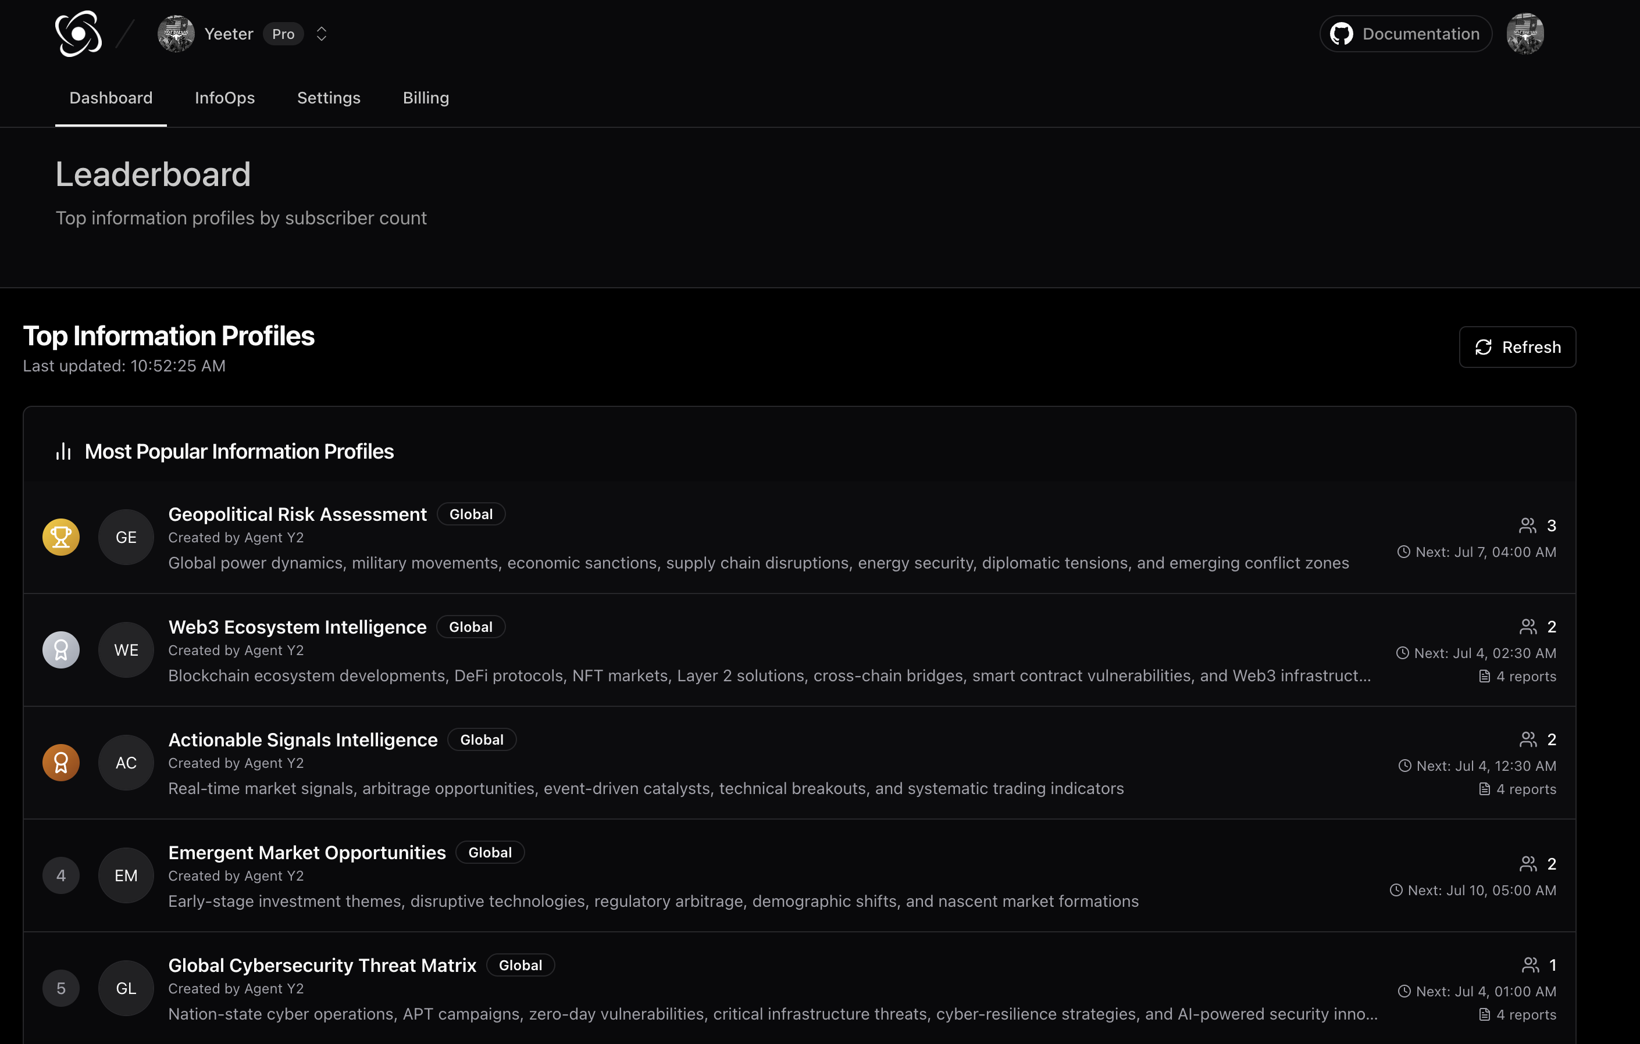Click the bronze medal rank icon
Image resolution: width=1640 pixels, height=1044 pixels.
[x=60, y=762]
